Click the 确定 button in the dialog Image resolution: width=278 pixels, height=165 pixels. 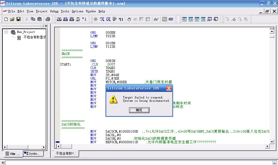click(139, 110)
